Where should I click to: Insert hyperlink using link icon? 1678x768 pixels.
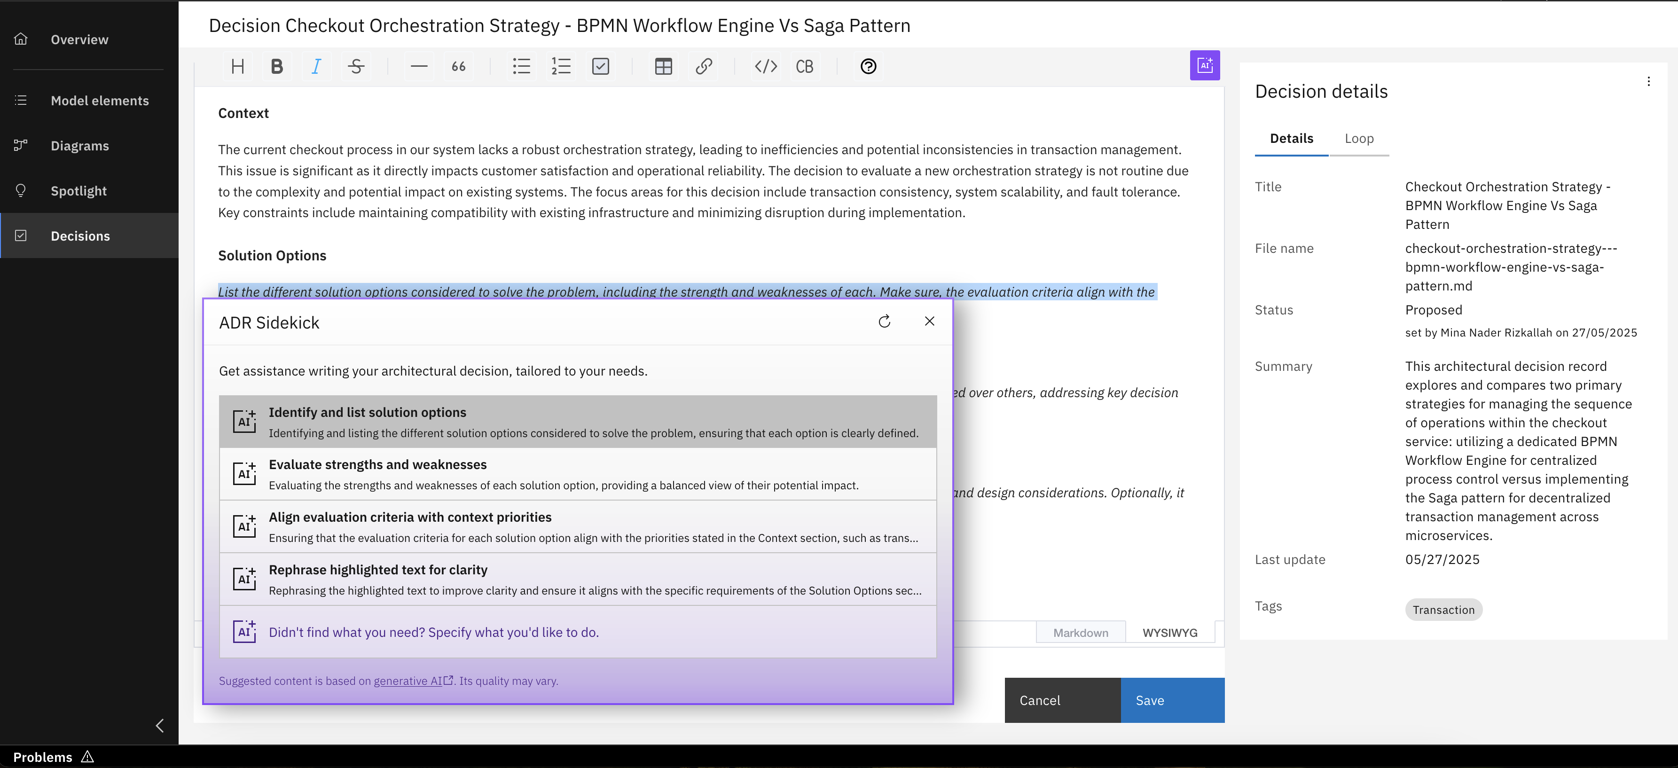[x=704, y=66]
